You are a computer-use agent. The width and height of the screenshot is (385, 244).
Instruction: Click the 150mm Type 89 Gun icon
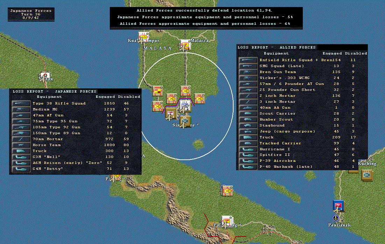tap(21, 133)
